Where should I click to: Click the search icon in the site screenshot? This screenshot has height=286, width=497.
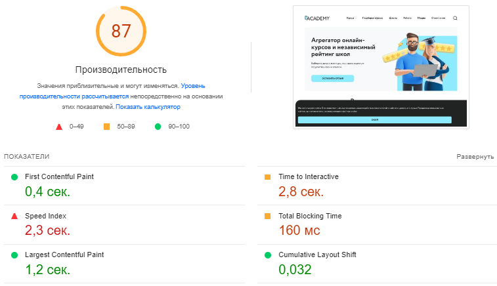[455, 18]
